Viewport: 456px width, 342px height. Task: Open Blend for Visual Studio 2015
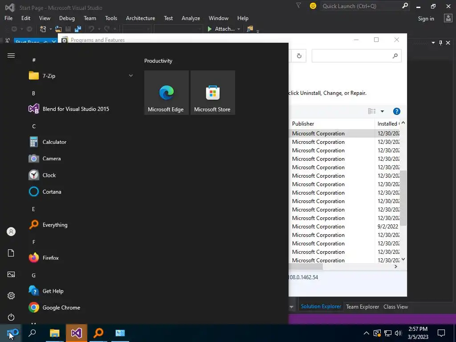[x=69, y=109]
